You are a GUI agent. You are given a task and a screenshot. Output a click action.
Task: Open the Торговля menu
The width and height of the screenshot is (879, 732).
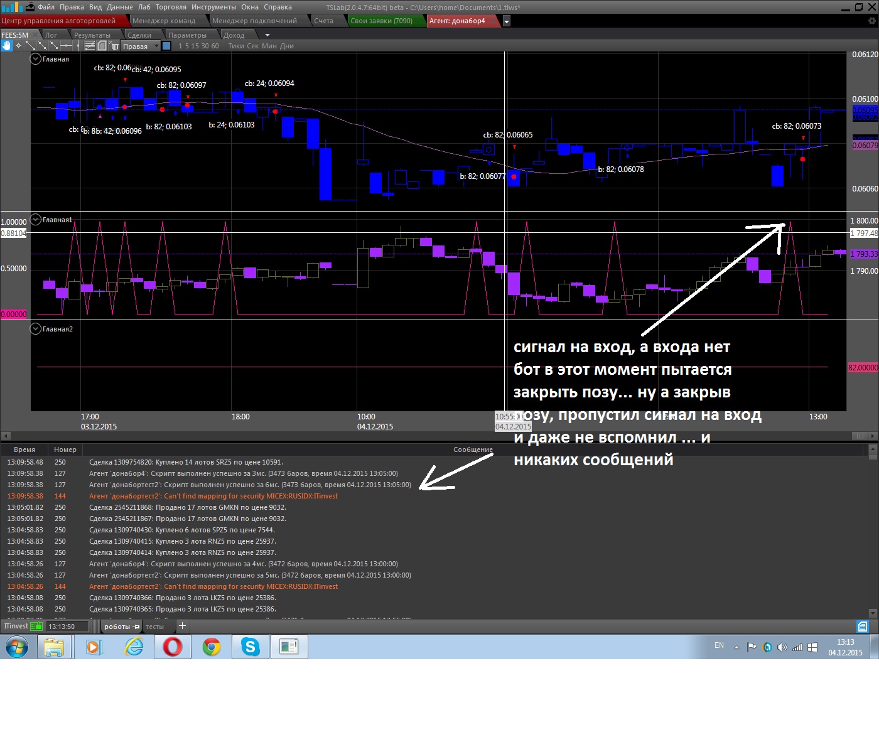171,7
